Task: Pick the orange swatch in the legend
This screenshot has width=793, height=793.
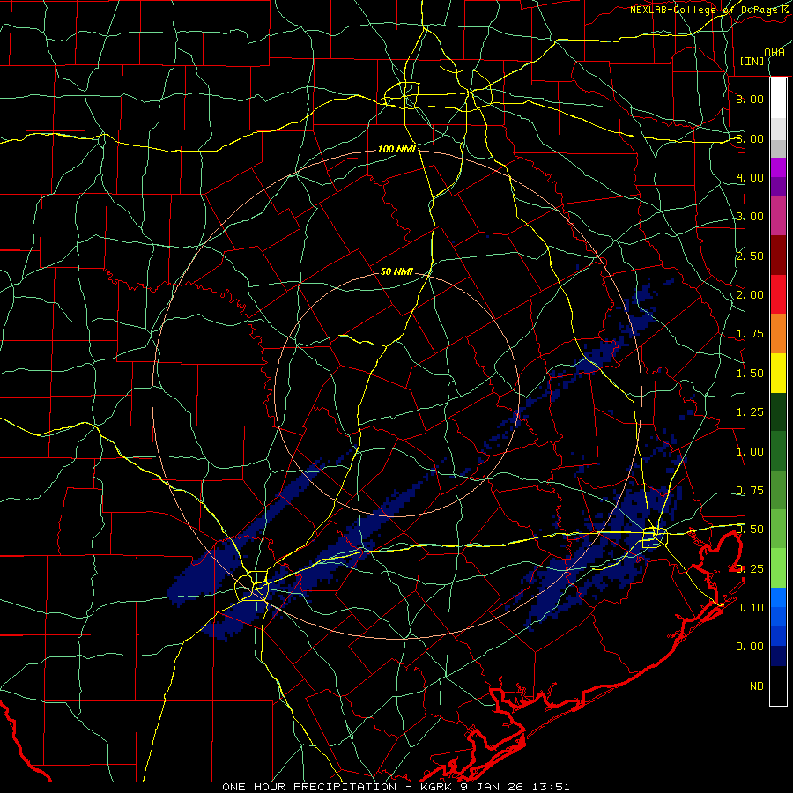Action: (778, 334)
